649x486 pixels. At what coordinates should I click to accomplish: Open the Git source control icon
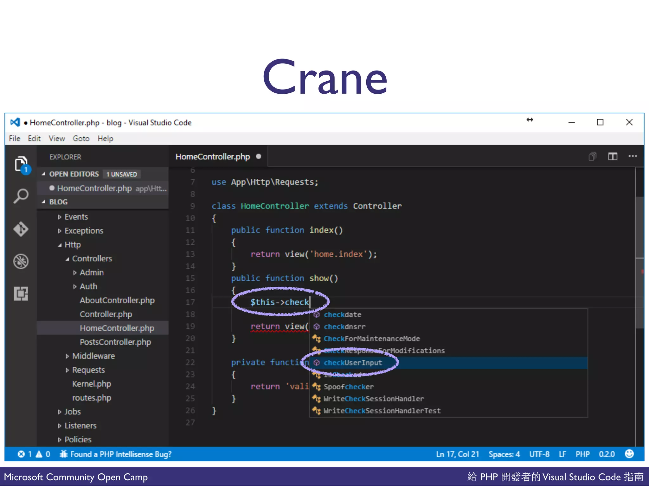pos(21,229)
